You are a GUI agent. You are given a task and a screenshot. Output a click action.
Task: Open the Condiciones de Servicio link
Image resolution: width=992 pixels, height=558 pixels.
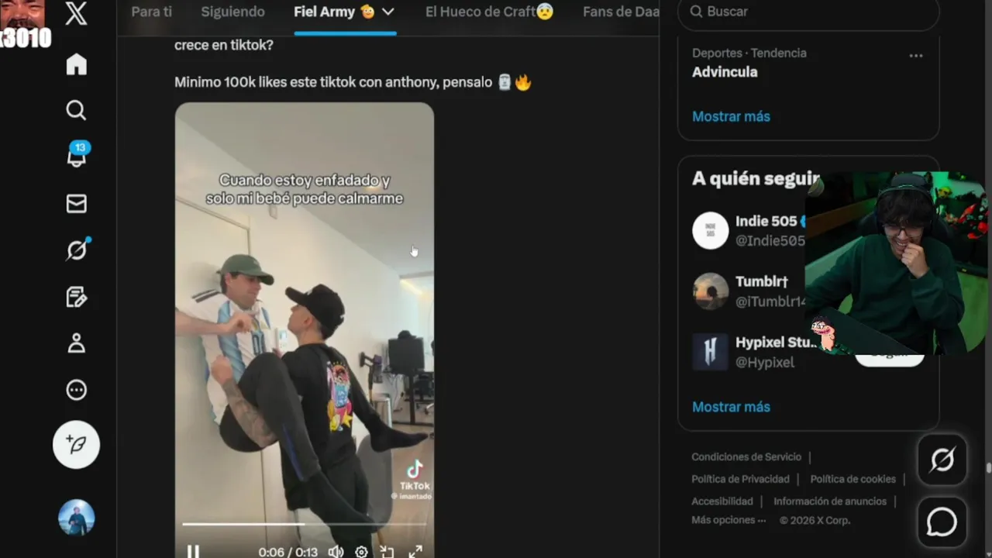746,457
